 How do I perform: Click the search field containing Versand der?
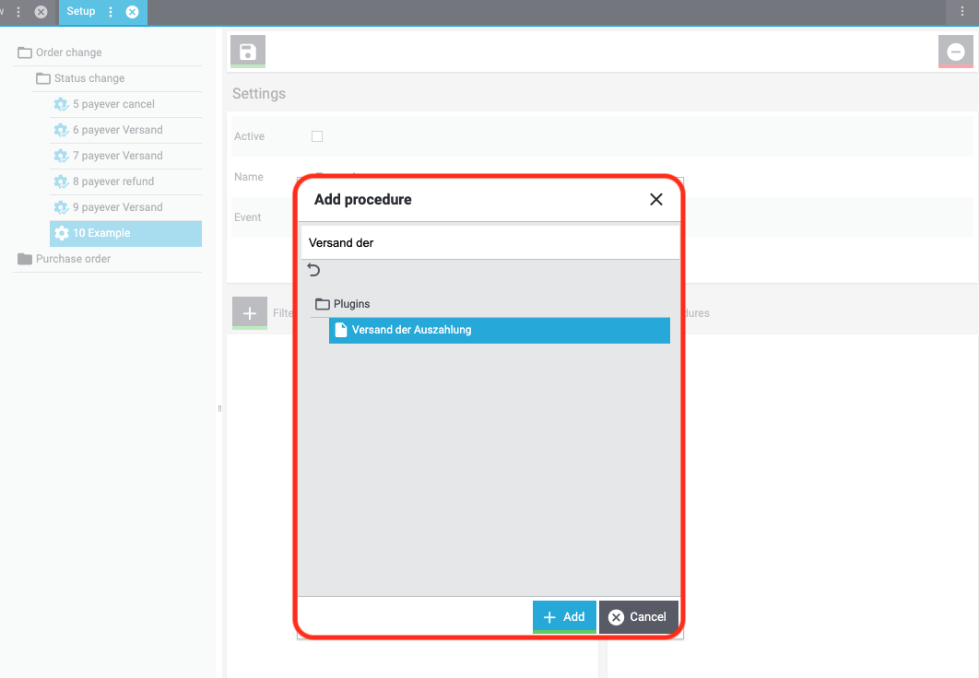click(490, 242)
